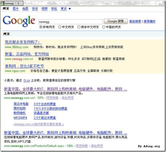Click the www.newegg.com.cn ad URL text
This screenshot has height=152, width=166.
19,59
